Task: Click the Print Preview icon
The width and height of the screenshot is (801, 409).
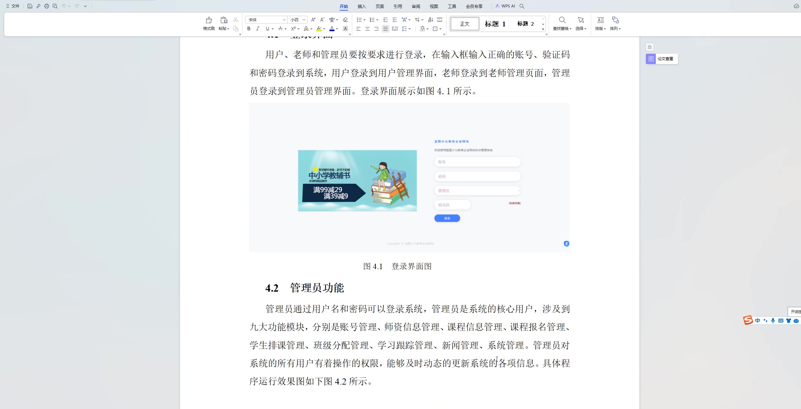Action: pyautogui.click(x=55, y=6)
